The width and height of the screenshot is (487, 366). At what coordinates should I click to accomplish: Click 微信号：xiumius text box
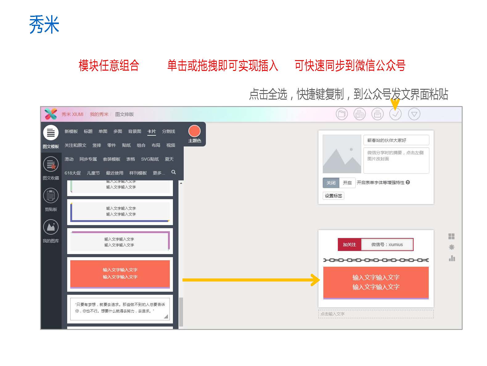click(387, 245)
